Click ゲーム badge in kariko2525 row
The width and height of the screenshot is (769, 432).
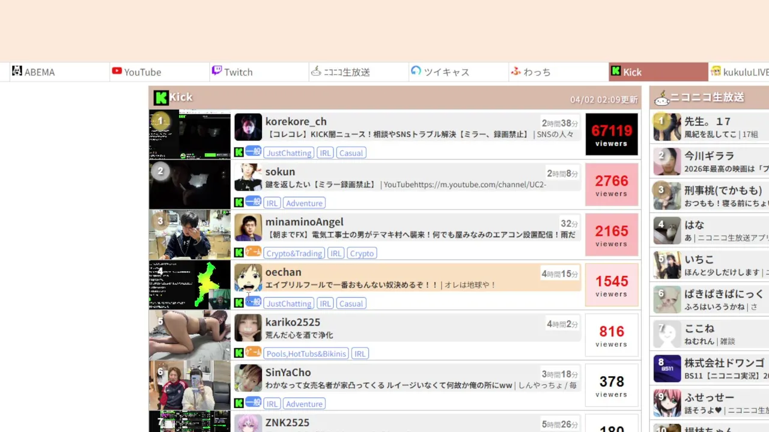(x=254, y=352)
